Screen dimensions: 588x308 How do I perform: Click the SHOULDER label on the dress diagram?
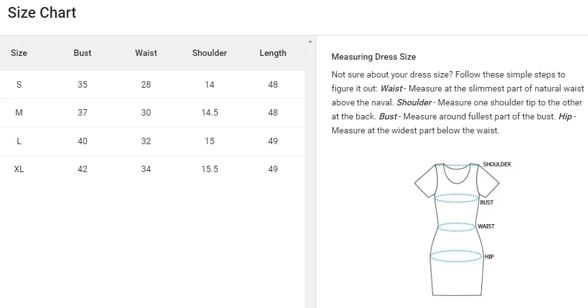click(497, 164)
